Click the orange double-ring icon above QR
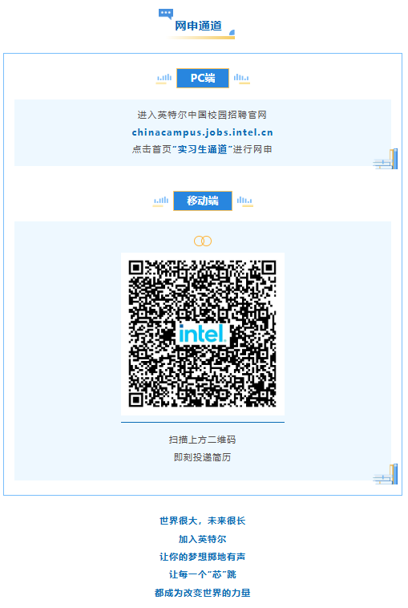Viewport: 408px width, 608px height. coord(203,241)
